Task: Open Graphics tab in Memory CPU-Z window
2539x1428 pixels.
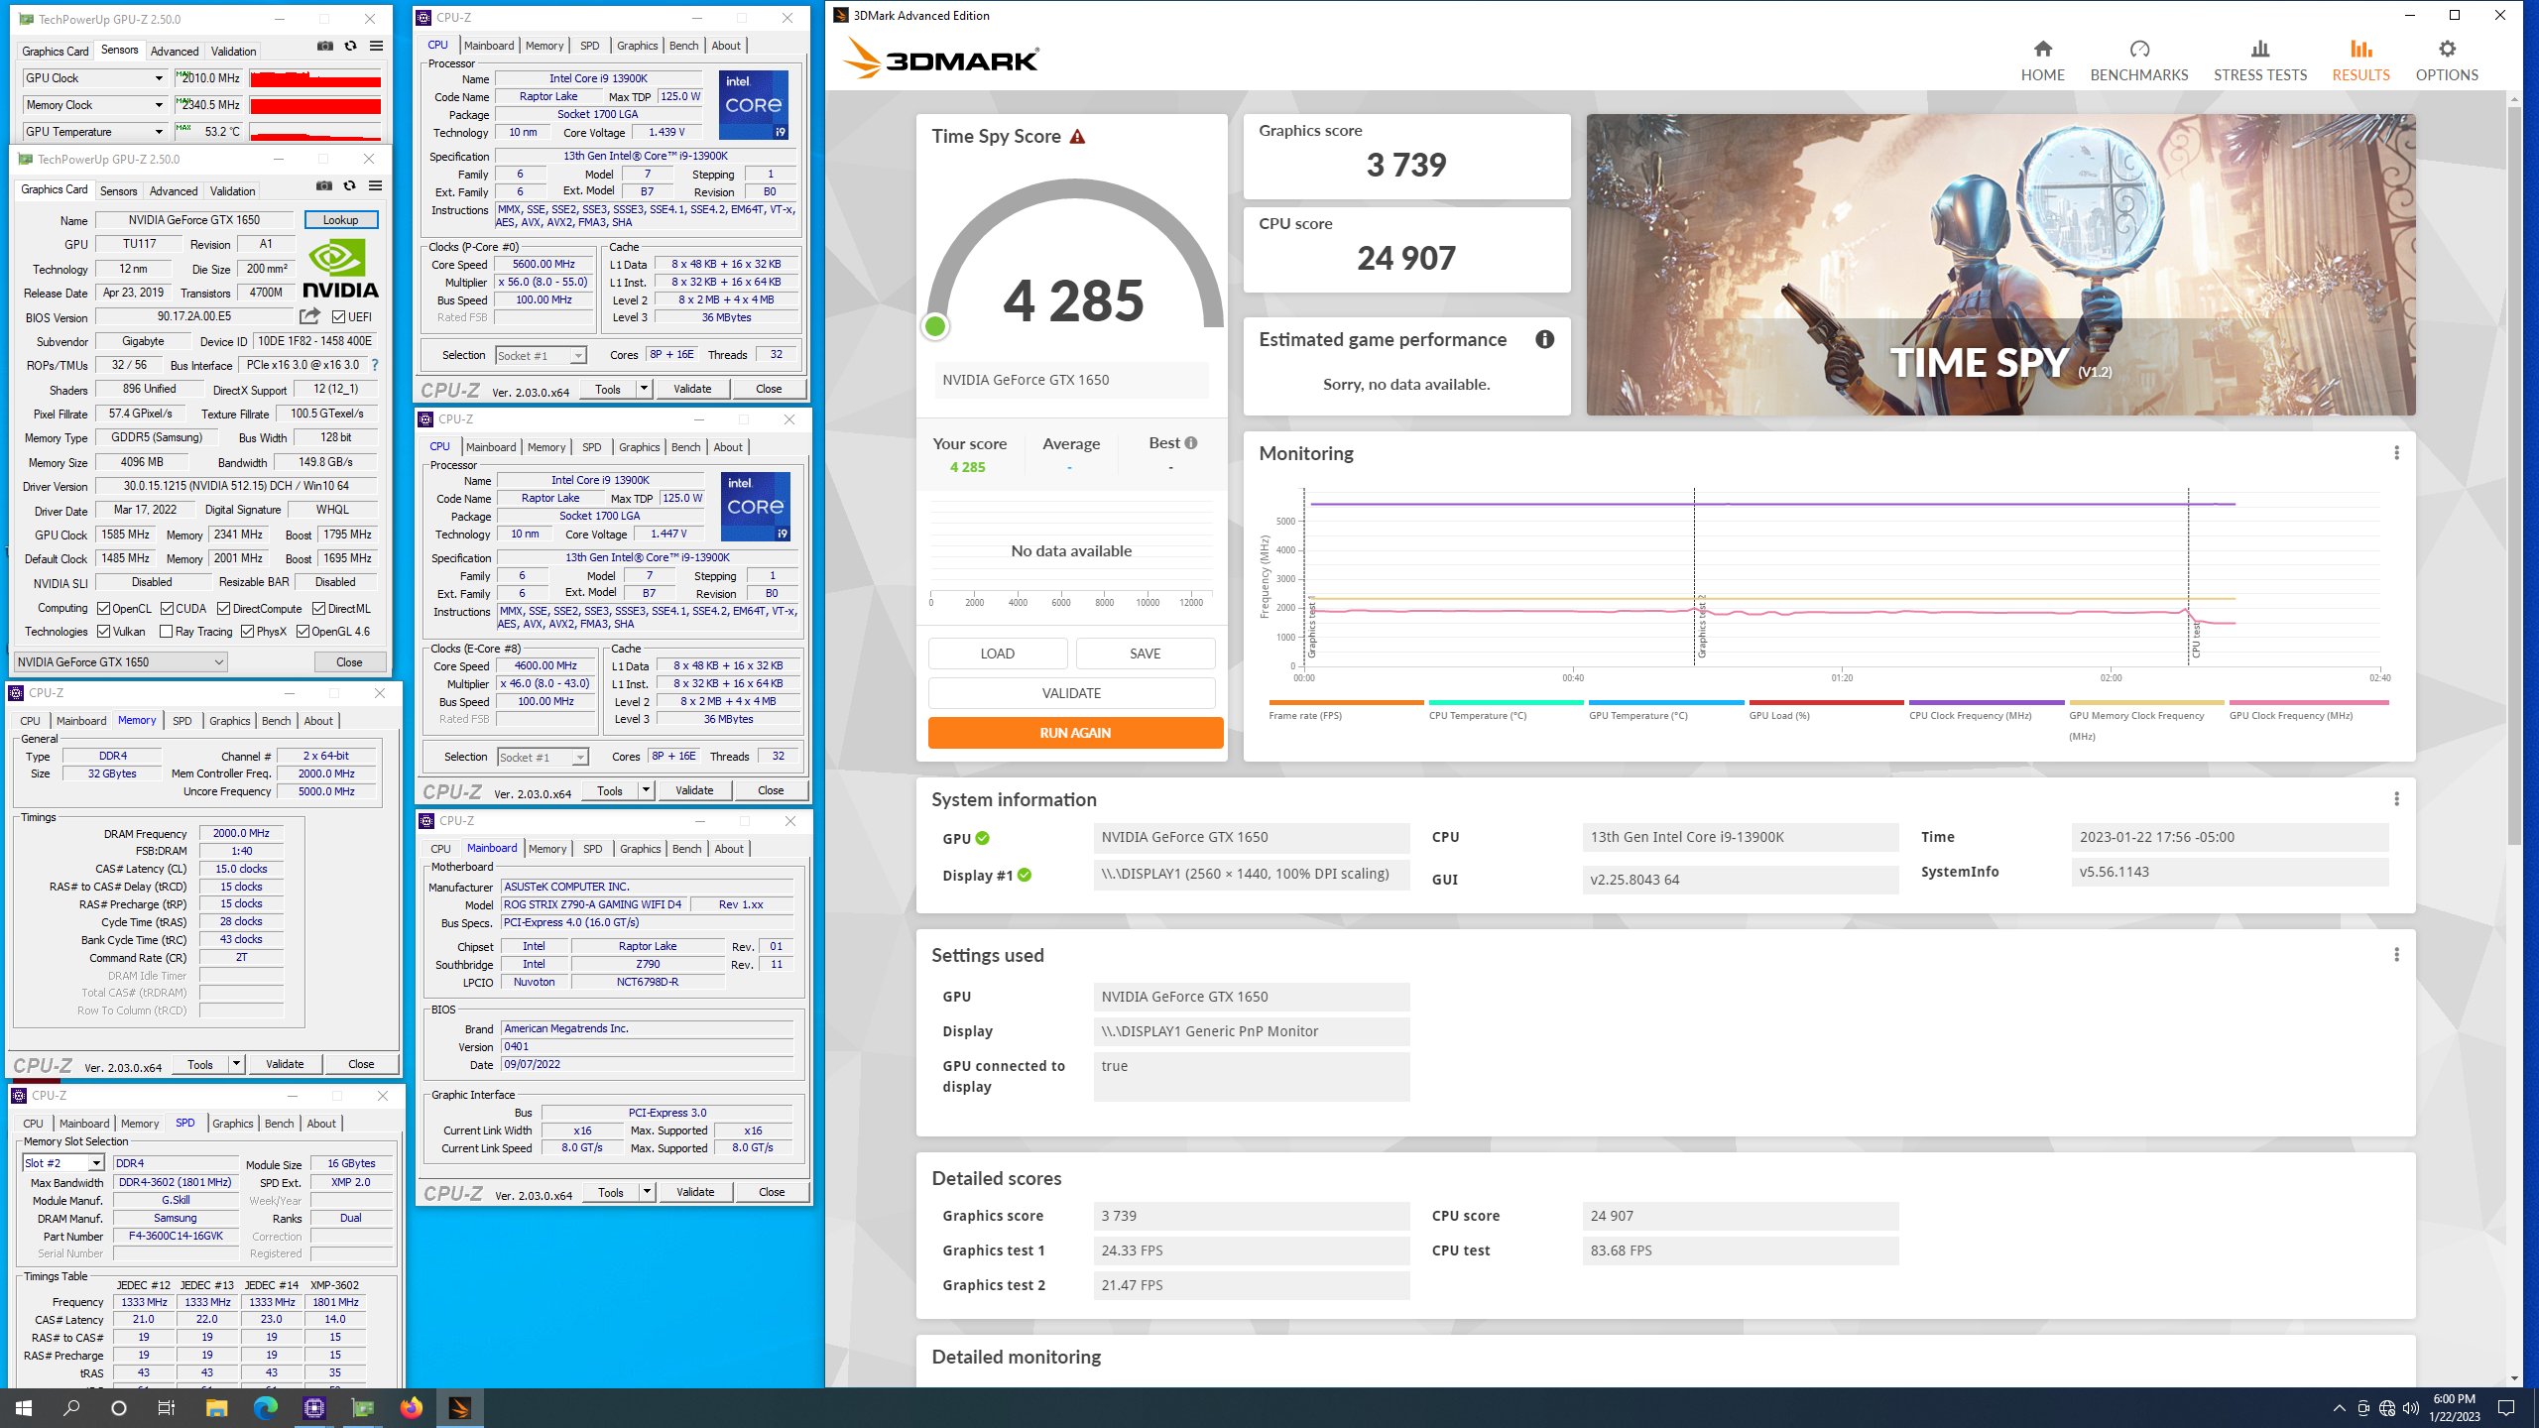Action: click(x=229, y=721)
